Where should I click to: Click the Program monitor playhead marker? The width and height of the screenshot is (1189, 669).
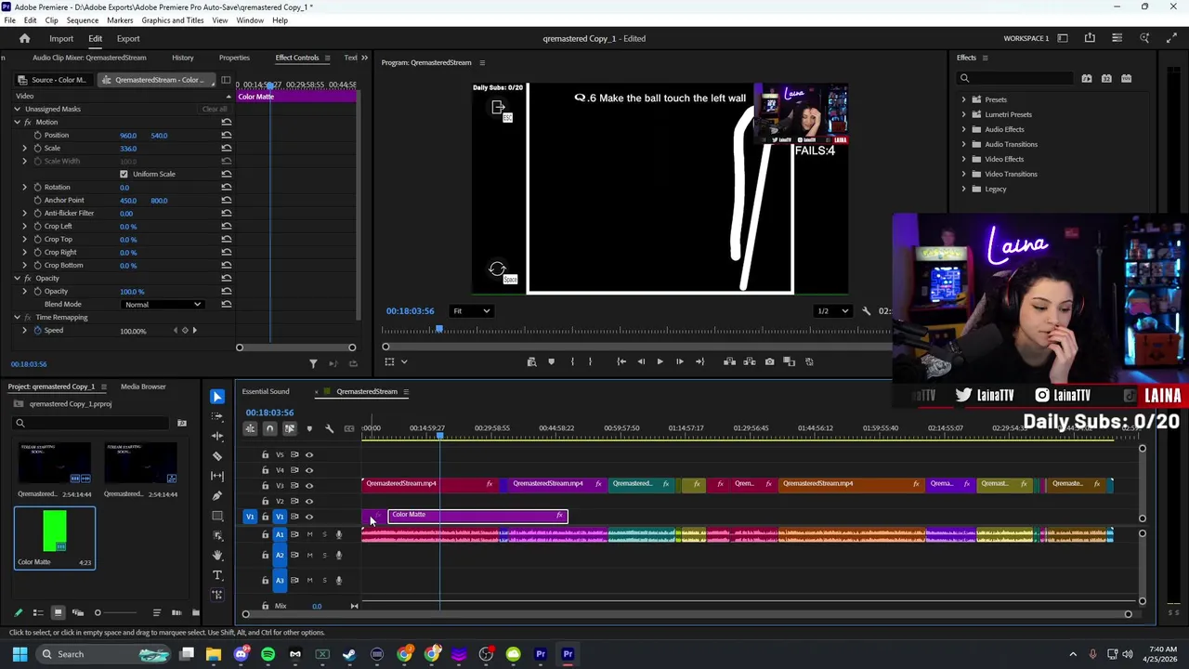(439, 328)
